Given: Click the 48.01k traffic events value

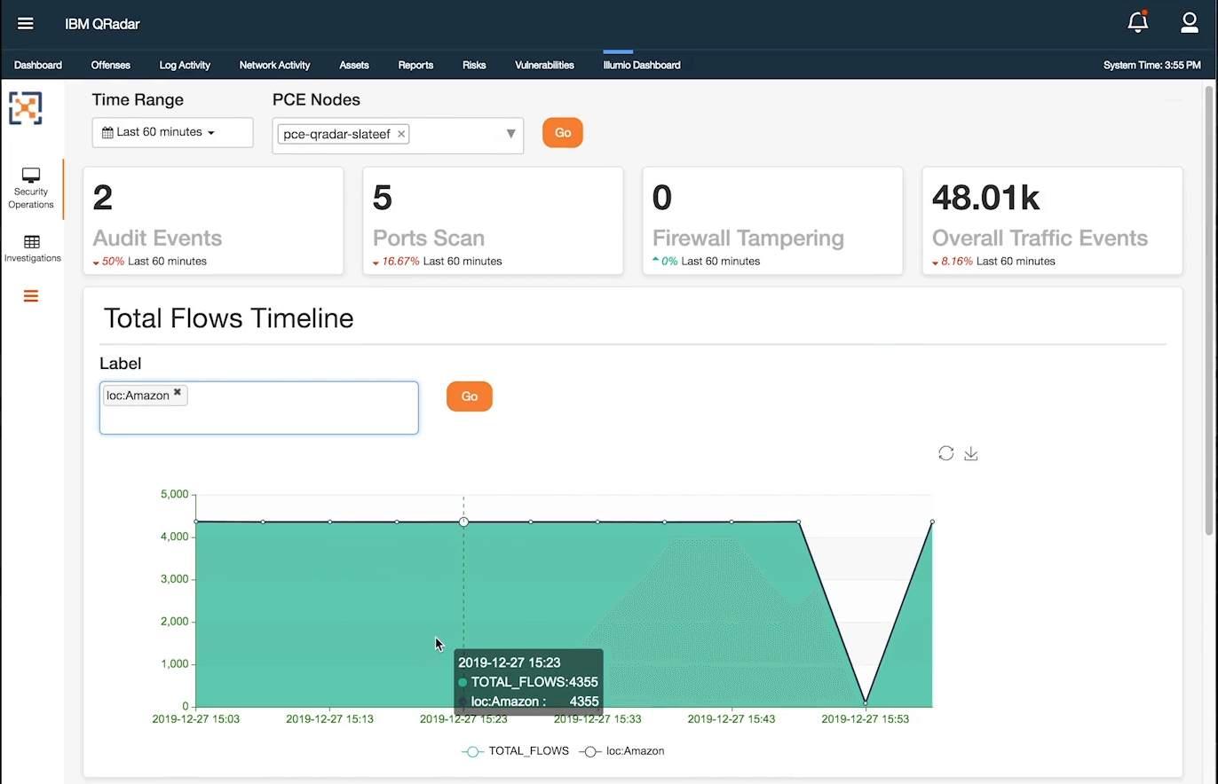Looking at the screenshot, I should [985, 198].
